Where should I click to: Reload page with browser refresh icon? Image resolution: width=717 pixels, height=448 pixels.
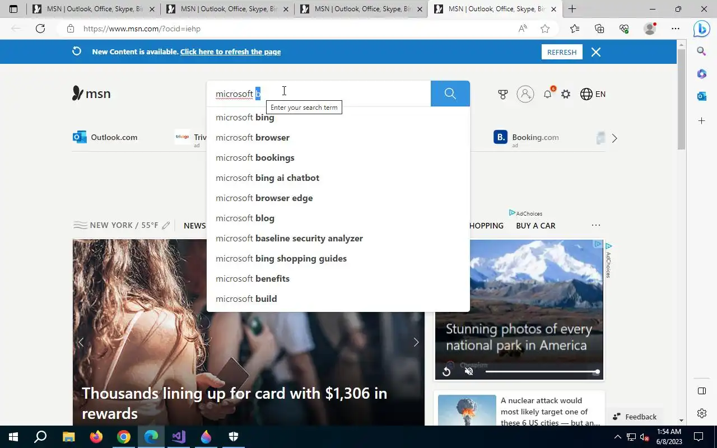(40, 29)
